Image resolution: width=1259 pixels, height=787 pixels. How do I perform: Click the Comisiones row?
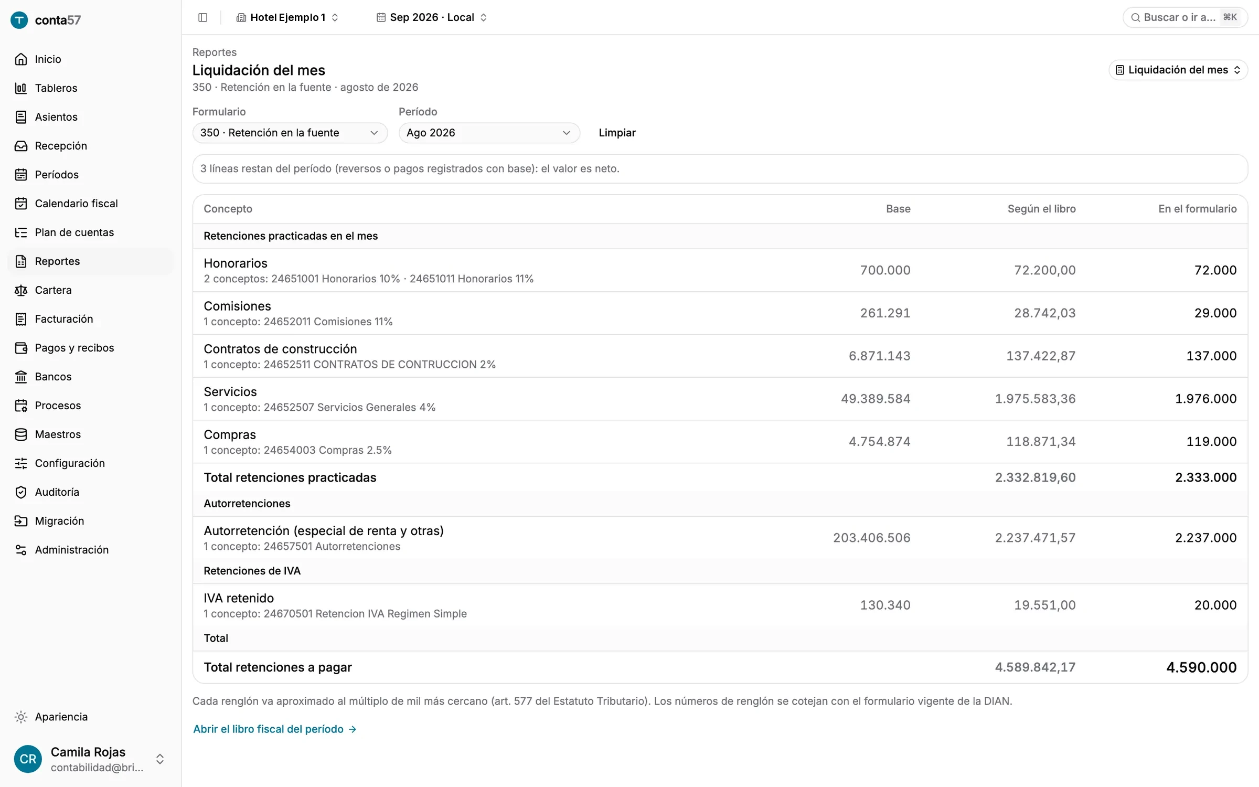pyautogui.click(x=720, y=313)
